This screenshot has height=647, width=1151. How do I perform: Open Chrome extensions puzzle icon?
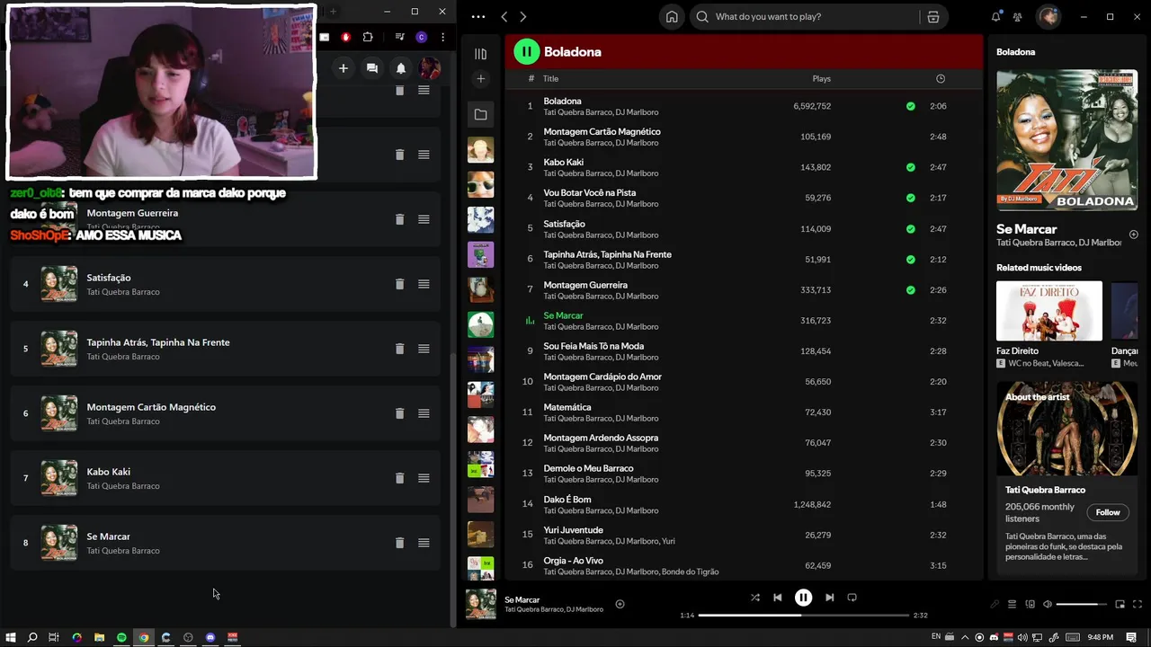[x=368, y=37]
